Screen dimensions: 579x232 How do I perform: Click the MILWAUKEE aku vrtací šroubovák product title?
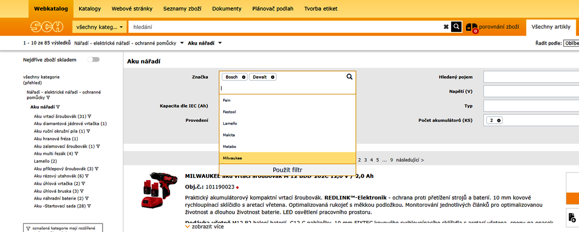[x=279, y=176]
